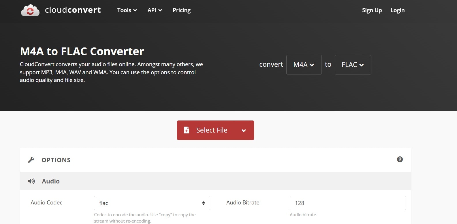Click the Audio Bitrate label
The image size is (457, 224).
pos(243,202)
